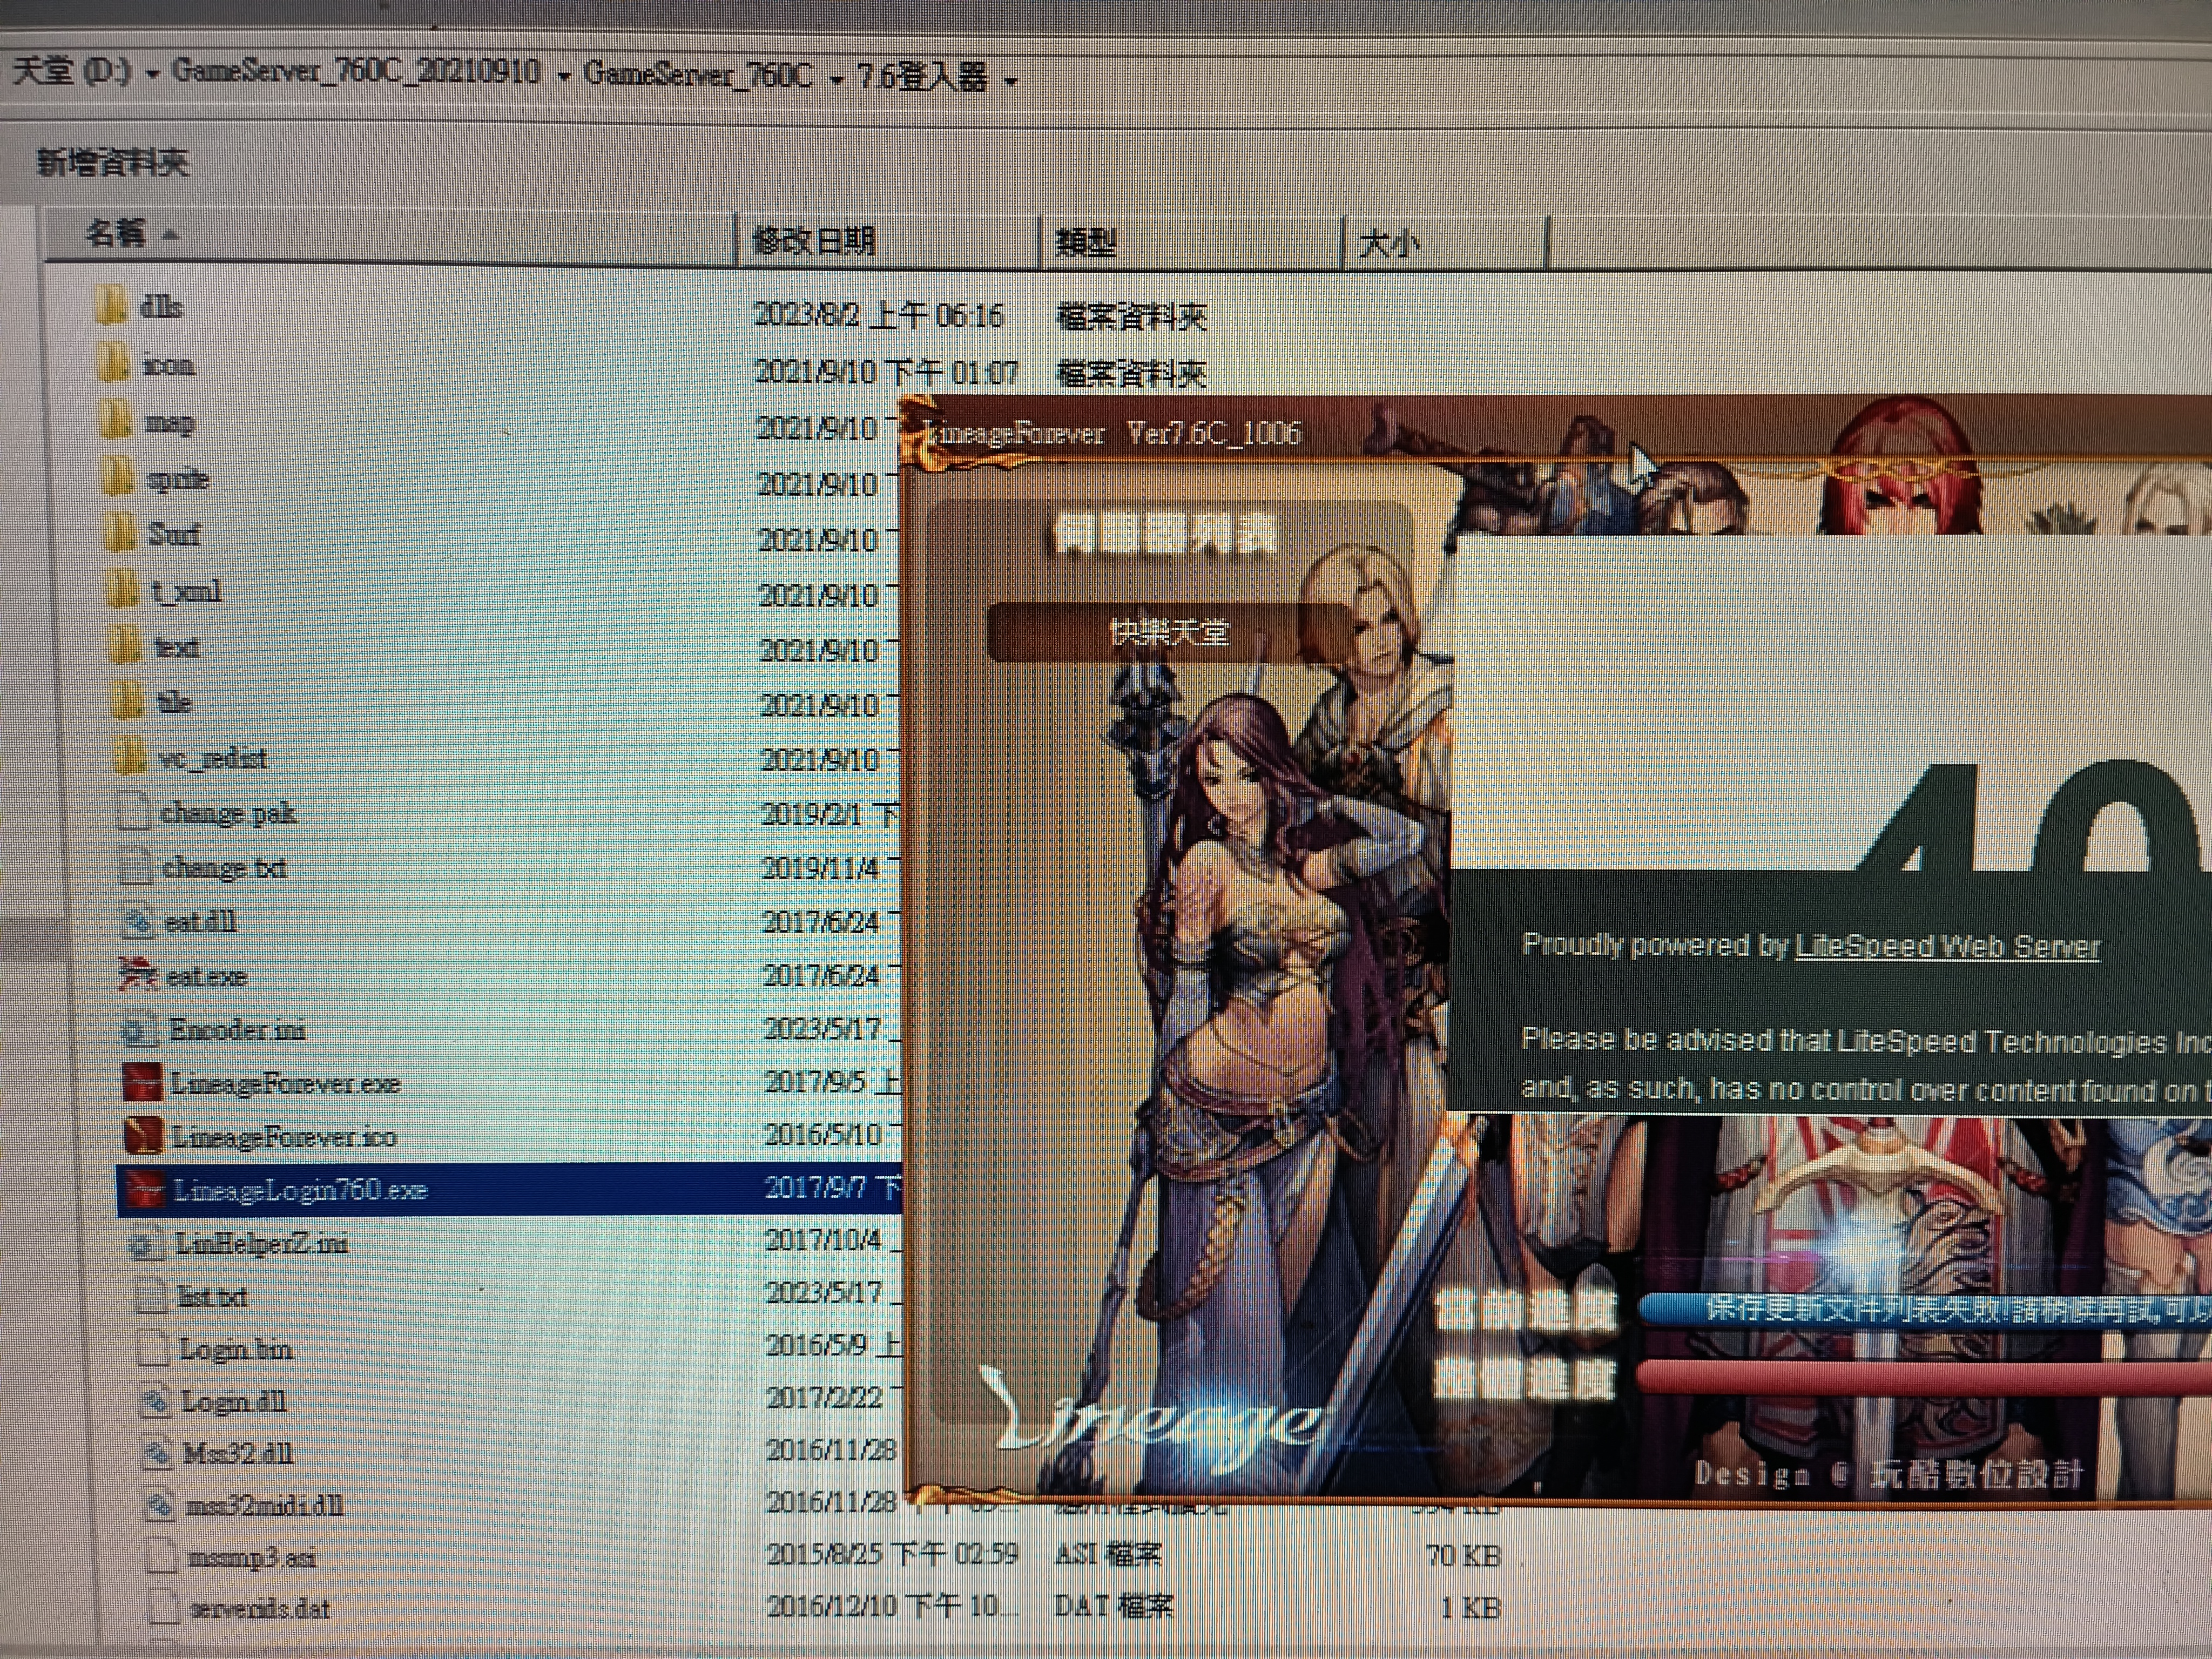
Task: Navigate to GameServer_760C breadcrumb segment
Action: tap(697, 75)
